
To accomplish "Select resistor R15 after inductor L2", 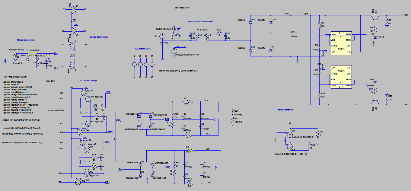I will (219, 33).
